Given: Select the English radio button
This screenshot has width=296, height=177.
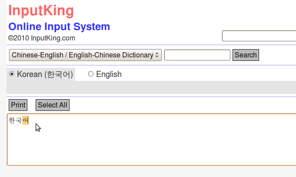Looking at the screenshot, I should click(x=91, y=74).
